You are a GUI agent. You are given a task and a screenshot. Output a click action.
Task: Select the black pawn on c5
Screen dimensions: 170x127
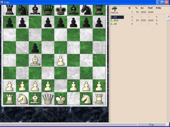coord(35,48)
